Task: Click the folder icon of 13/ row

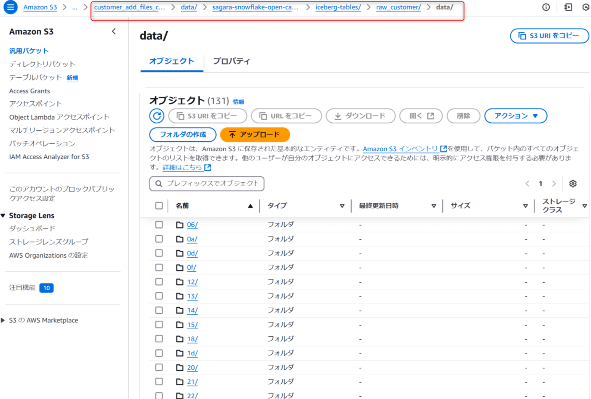Action: [180, 296]
